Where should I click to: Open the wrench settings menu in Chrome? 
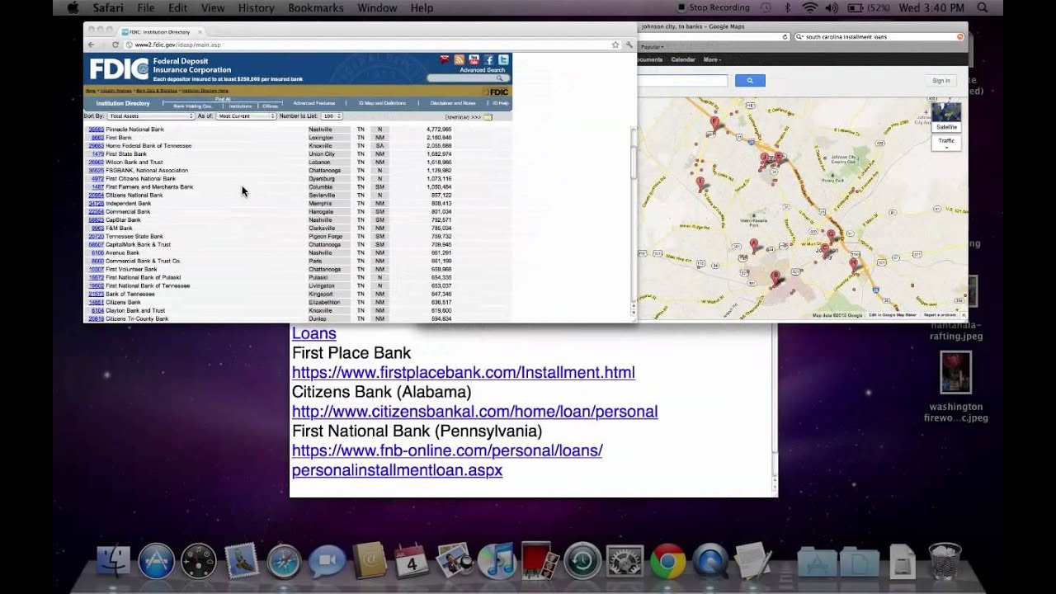[x=629, y=45]
